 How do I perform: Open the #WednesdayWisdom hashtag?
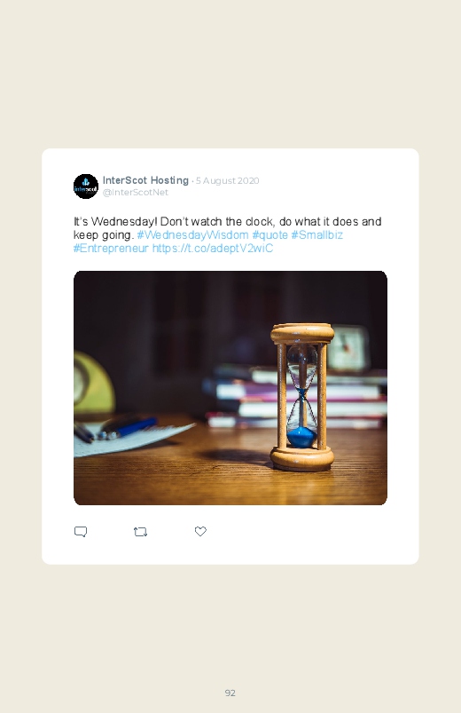click(192, 234)
